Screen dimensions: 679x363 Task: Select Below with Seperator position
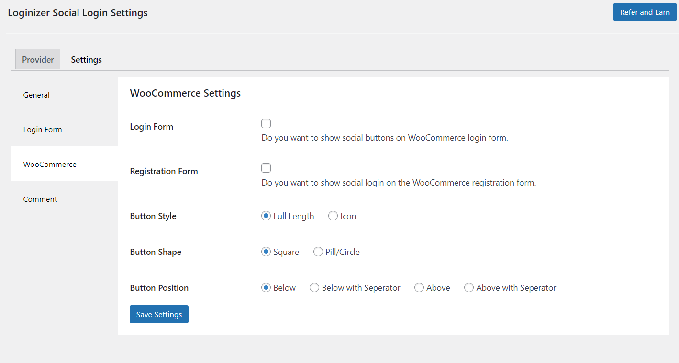click(x=314, y=288)
